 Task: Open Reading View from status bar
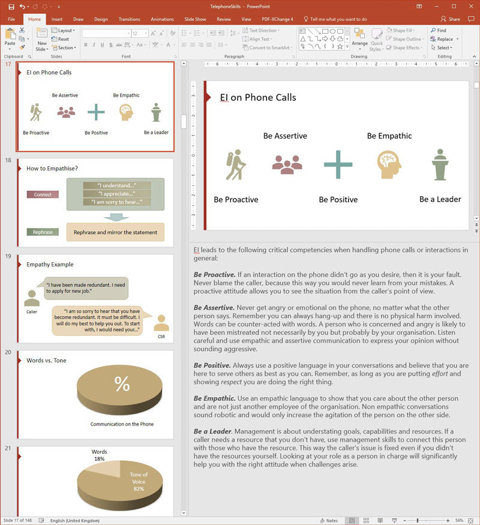[x=379, y=521]
